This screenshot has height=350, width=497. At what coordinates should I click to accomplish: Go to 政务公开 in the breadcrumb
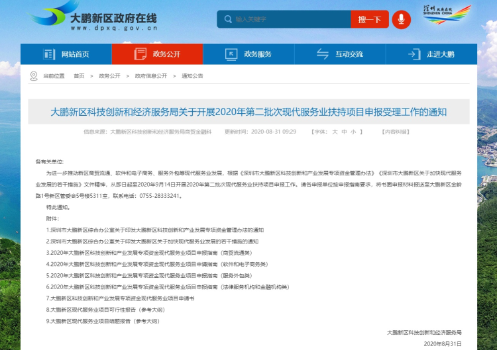(x=109, y=76)
